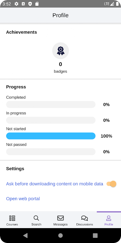
Task: Tap the Android recent apps square
Action: click(x=95, y=235)
